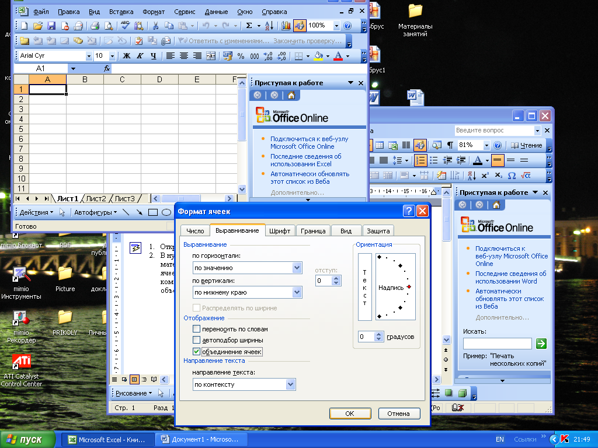Click the Copy icon in Excel toolbar
598x448 pixels.
[x=169, y=26]
